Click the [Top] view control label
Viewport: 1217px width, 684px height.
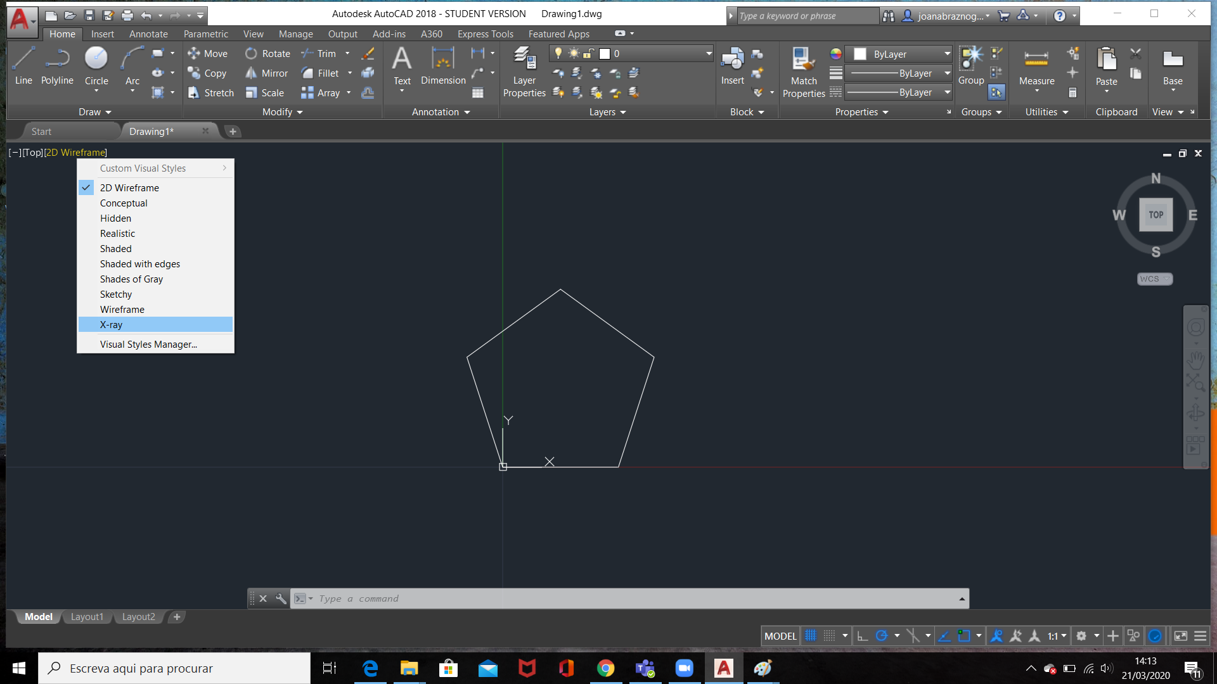click(33, 153)
